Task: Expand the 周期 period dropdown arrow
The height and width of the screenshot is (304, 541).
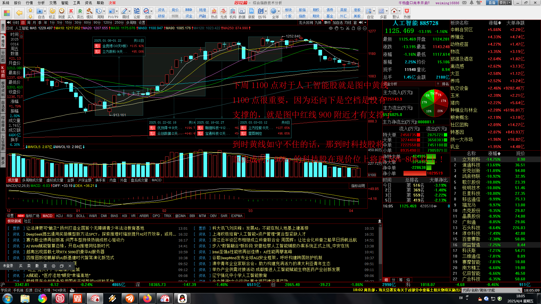Action: (x=104, y=11)
